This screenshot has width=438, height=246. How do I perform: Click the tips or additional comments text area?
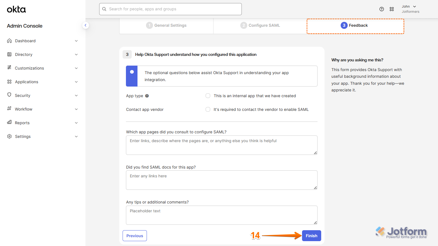(222, 215)
